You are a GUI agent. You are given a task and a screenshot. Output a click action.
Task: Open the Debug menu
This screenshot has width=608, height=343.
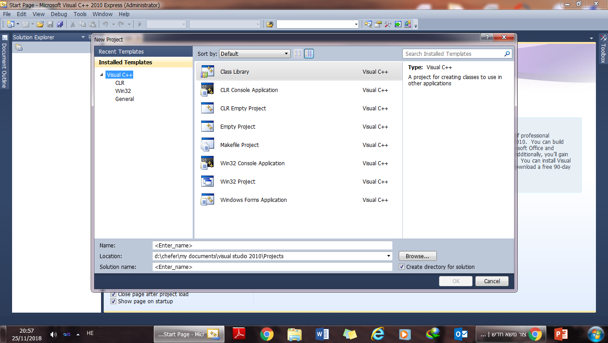(59, 14)
